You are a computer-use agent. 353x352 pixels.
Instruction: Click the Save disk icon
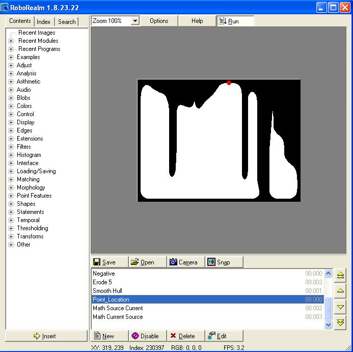97,262
